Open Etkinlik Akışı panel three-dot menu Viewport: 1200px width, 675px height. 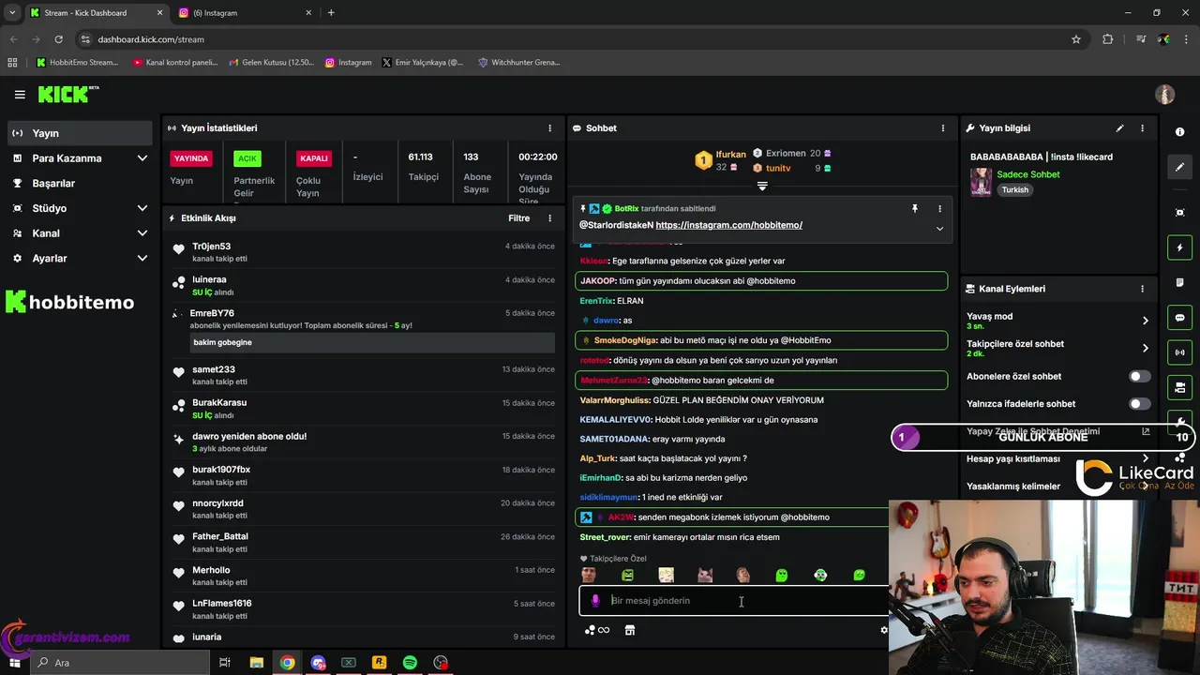point(550,218)
